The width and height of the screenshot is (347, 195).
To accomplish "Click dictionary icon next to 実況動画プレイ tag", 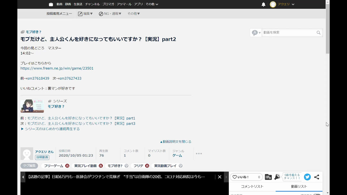I will point(181,166).
